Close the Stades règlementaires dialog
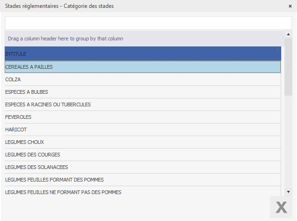 (x=290, y=6)
